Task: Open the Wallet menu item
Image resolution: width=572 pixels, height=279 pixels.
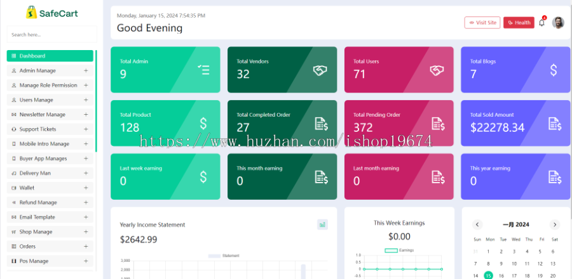Action: (50, 188)
